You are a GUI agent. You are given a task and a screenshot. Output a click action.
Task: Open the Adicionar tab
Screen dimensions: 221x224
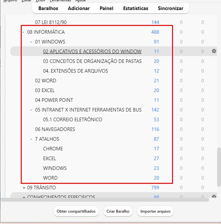click(x=79, y=8)
